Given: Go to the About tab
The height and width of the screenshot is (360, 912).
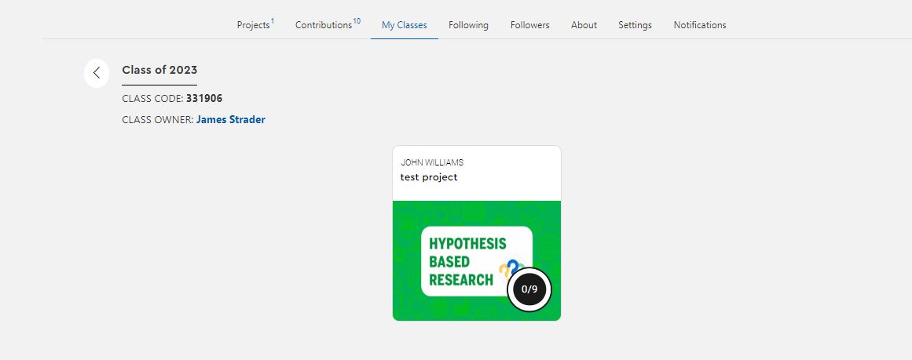Looking at the screenshot, I should pyautogui.click(x=584, y=25).
